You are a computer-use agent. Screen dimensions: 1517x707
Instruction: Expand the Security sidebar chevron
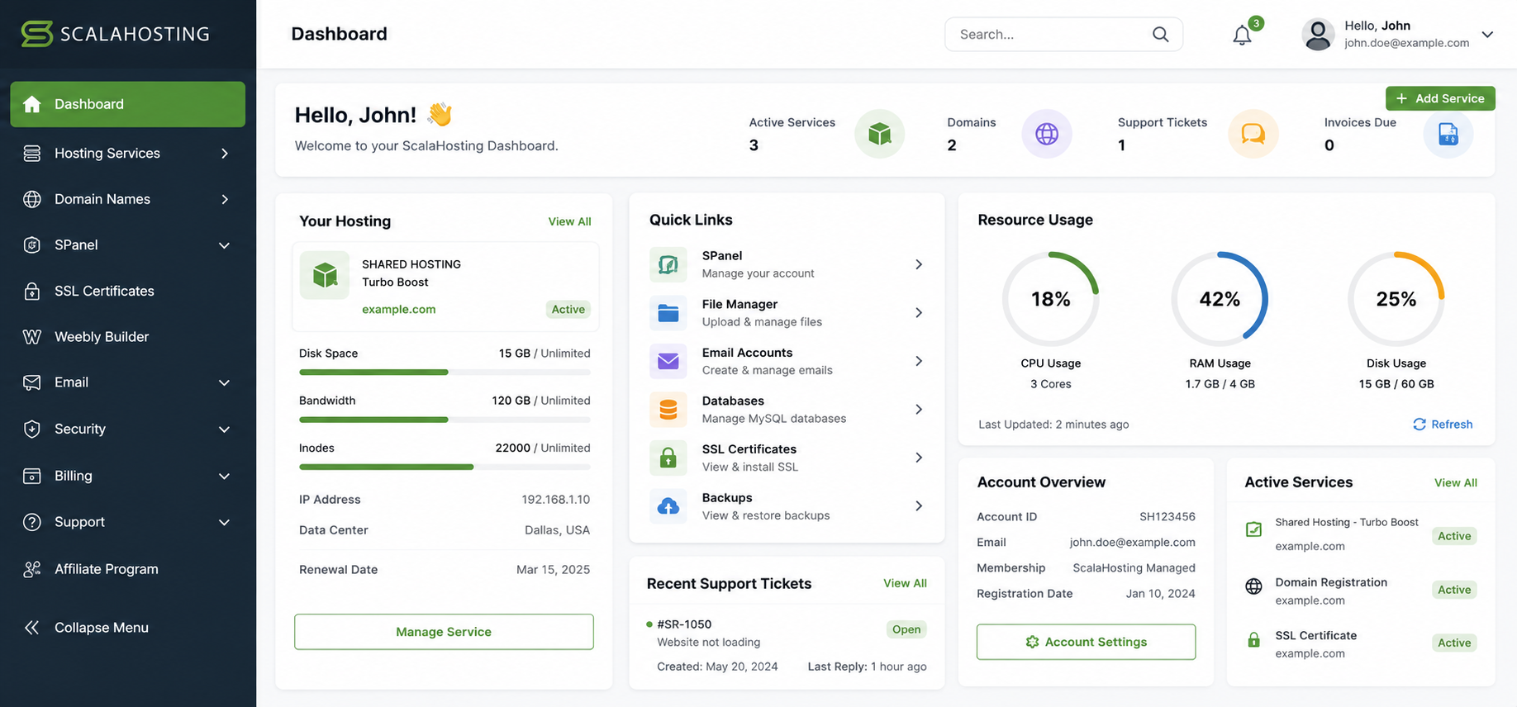click(x=224, y=429)
